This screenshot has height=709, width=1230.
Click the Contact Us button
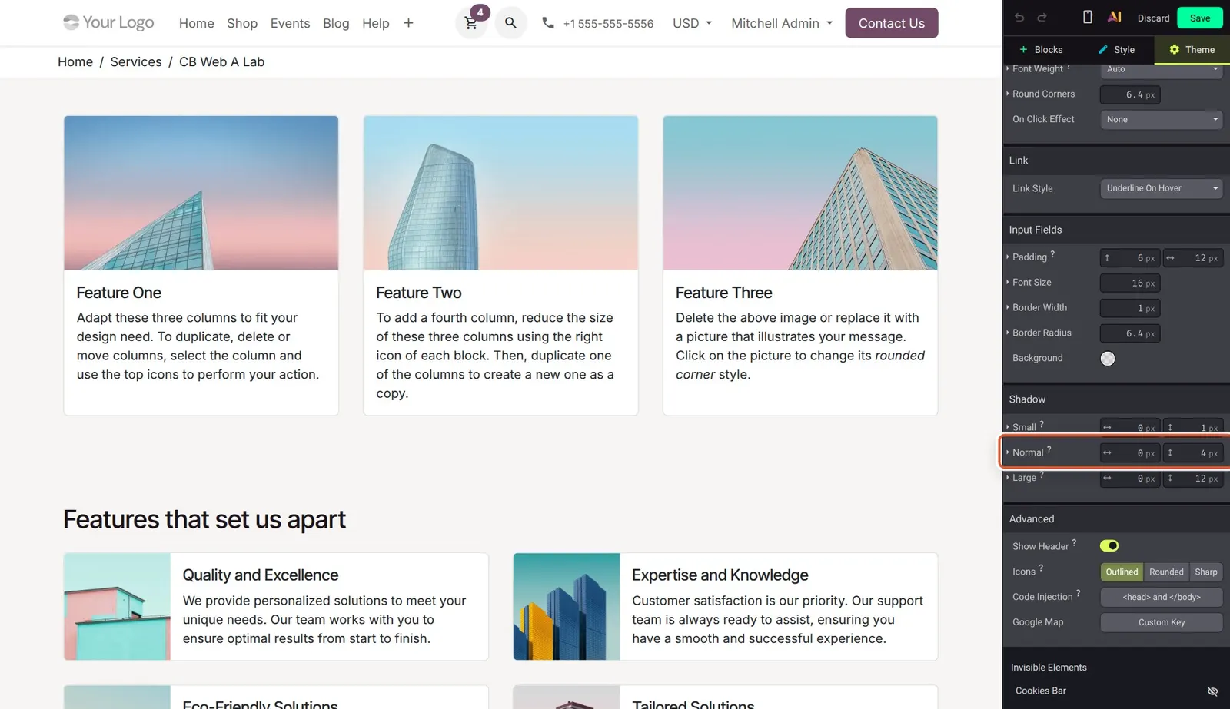point(892,23)
